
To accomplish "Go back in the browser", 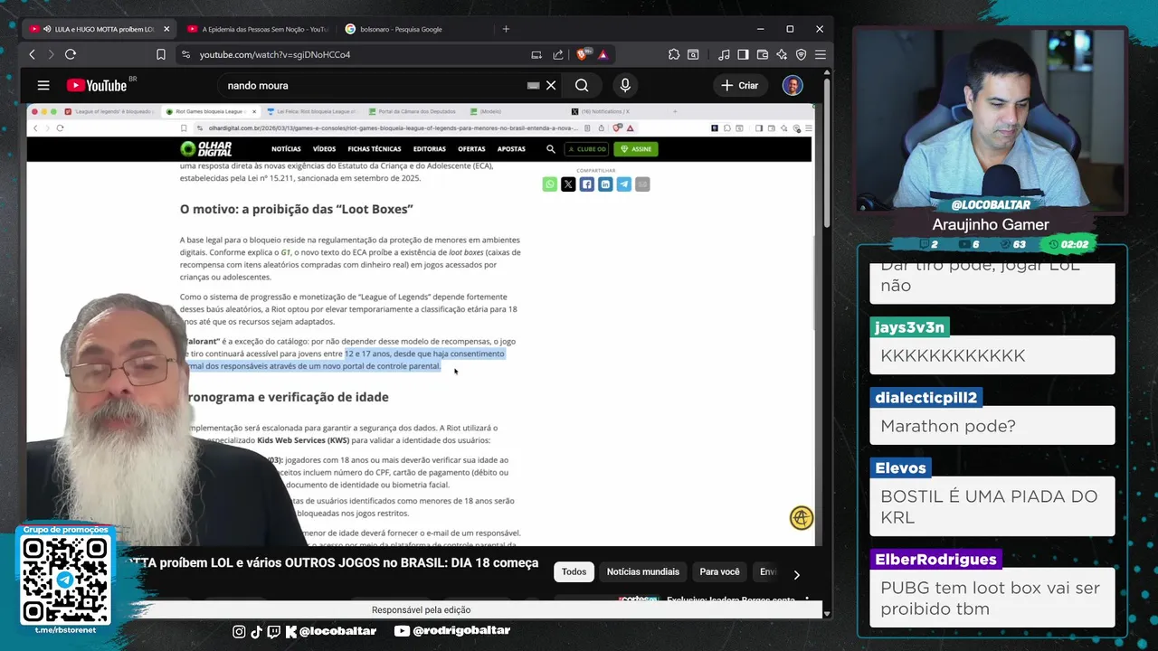I will click(32, 54).
